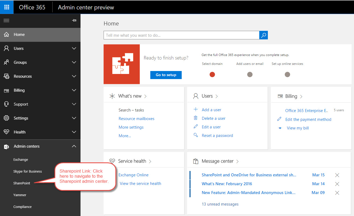Expand the Resources menu chevron

click(74, 76)
